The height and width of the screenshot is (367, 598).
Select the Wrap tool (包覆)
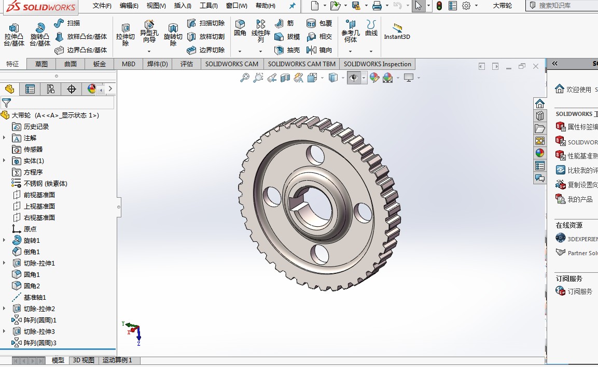319,23
